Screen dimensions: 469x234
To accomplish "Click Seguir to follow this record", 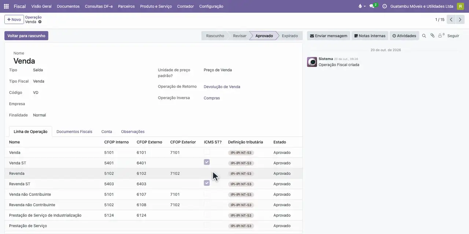I will 453,36.
